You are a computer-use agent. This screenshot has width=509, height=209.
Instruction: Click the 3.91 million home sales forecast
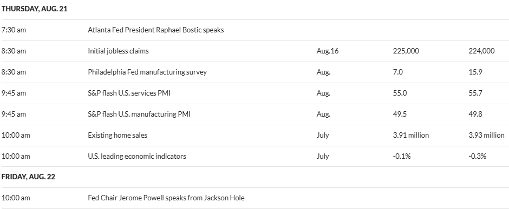410,135
